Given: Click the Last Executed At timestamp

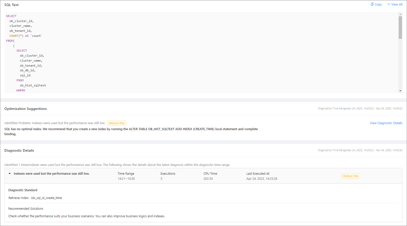Looking at the screenshot, I should coord(262,179).
